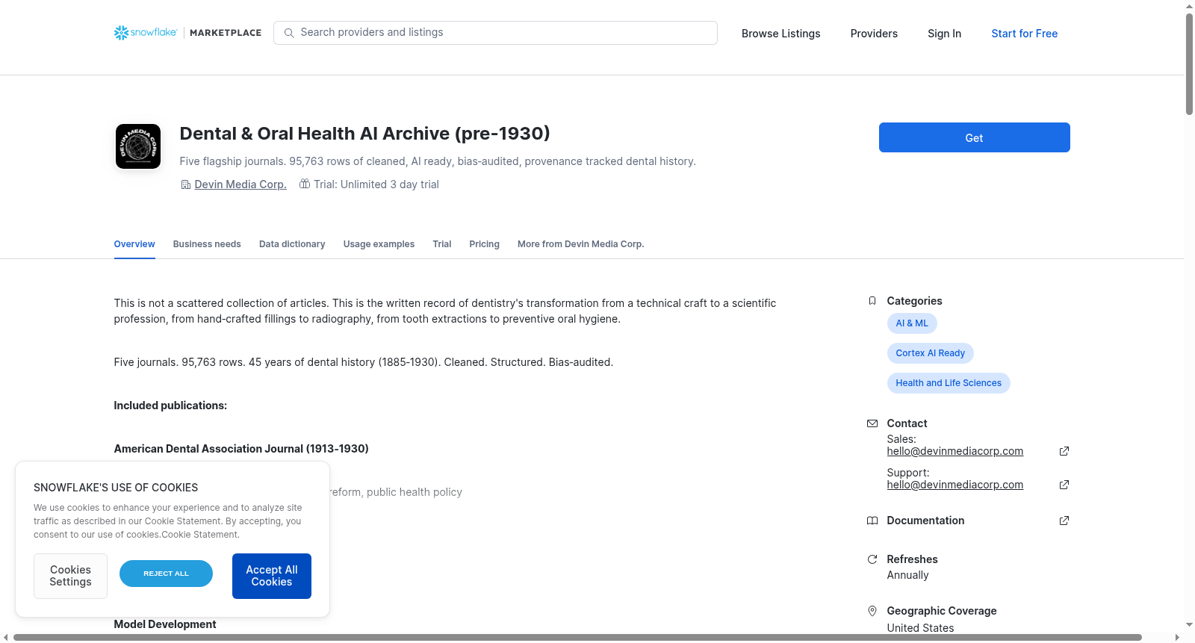Switch to the Usage examples tab

379,244
